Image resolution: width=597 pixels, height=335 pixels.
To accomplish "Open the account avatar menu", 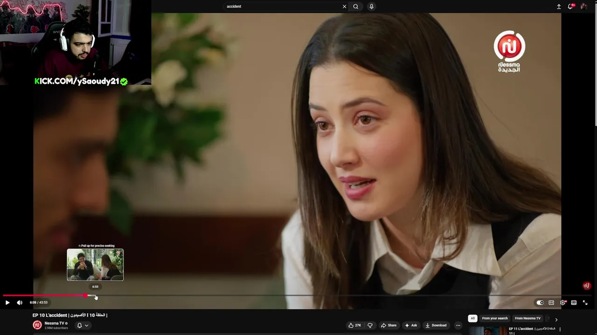I will [x=583, y=7].
